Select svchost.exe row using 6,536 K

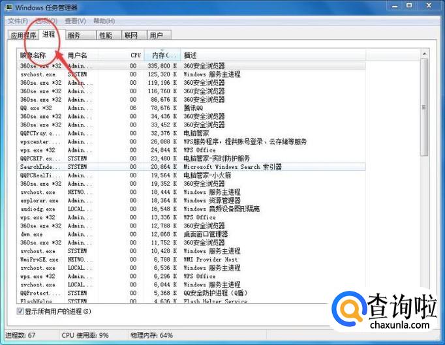pyautogui.click(x=191, y=268)
